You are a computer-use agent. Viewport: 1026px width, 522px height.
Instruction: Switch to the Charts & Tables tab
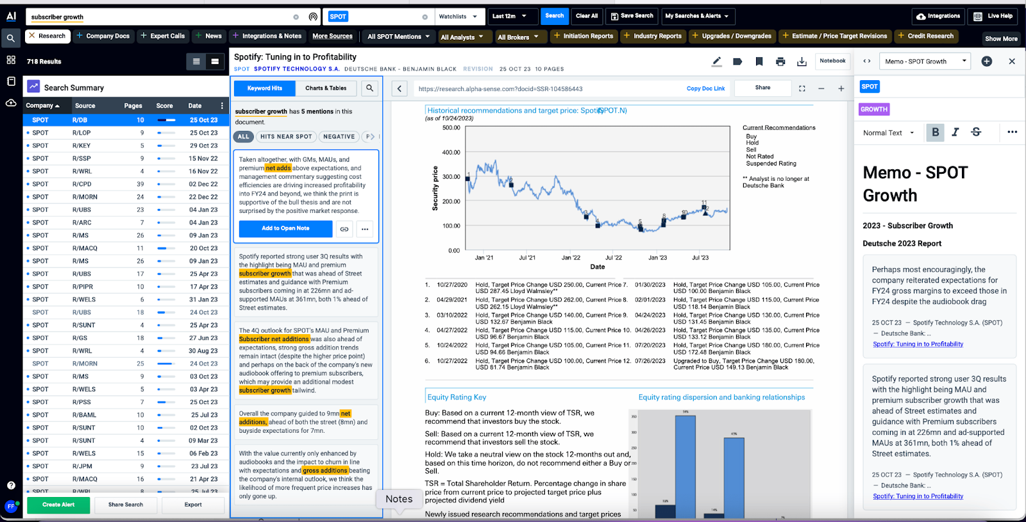pyautogui.click(x=326, y=88)
